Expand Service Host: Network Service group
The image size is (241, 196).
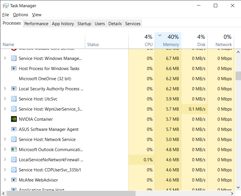(5, 139)
